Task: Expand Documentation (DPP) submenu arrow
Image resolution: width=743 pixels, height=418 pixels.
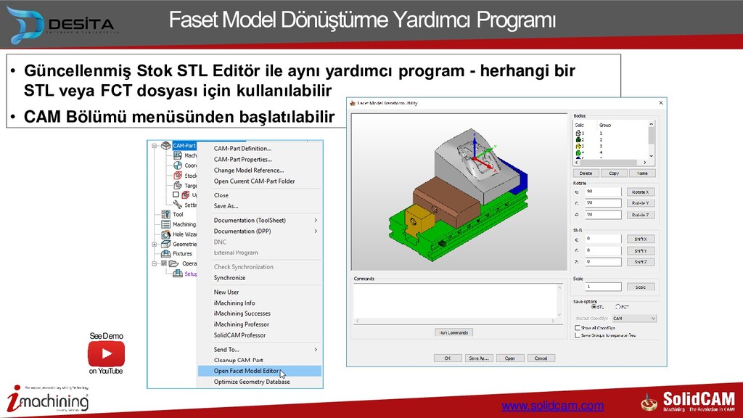Action: tap(316, 231)
